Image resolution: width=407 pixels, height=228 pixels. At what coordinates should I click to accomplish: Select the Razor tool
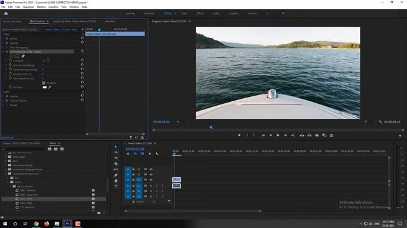click(116, 163)
